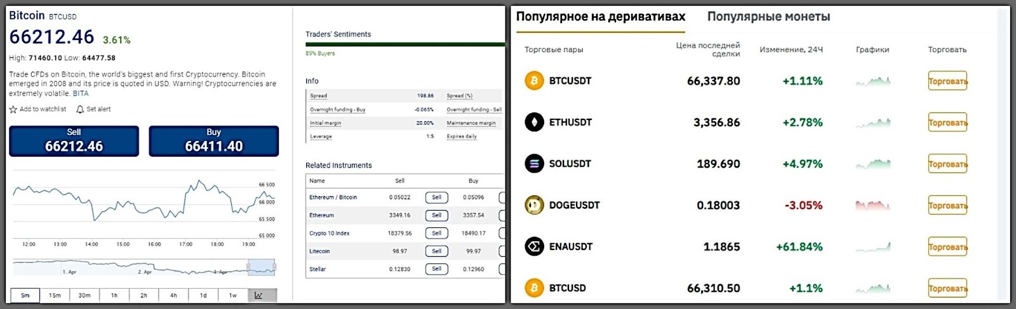
Task: Select the 1d timeframe
Action: coord(203,296)
